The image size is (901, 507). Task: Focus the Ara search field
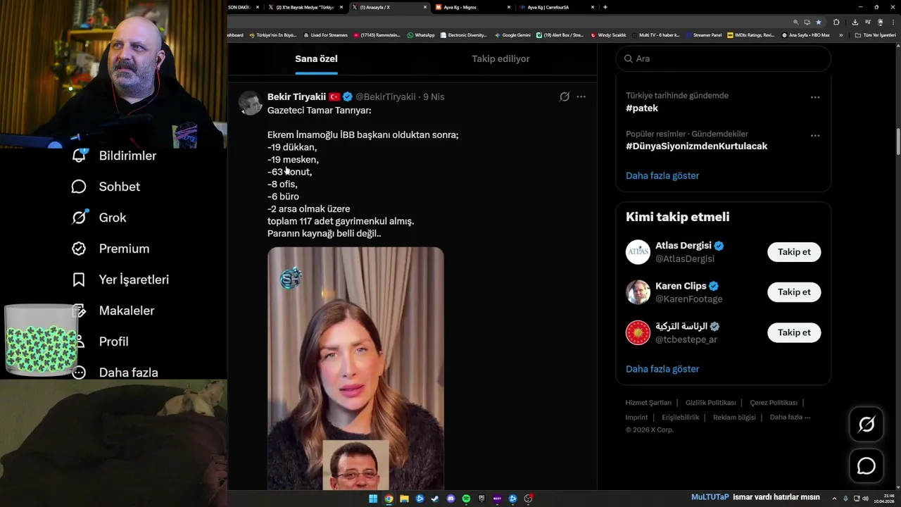(x=723, y=58)
